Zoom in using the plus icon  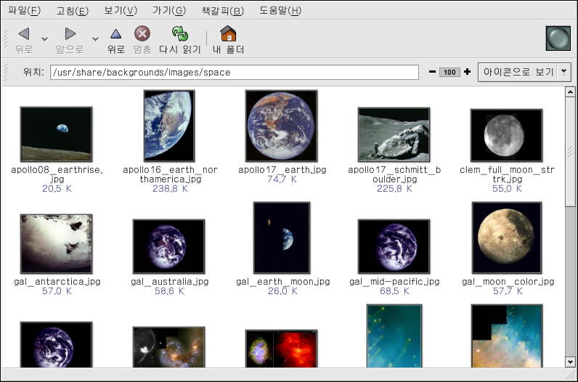point(467,72)
